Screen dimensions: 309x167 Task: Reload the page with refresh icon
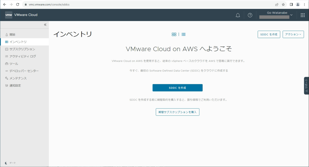(18, 4)
